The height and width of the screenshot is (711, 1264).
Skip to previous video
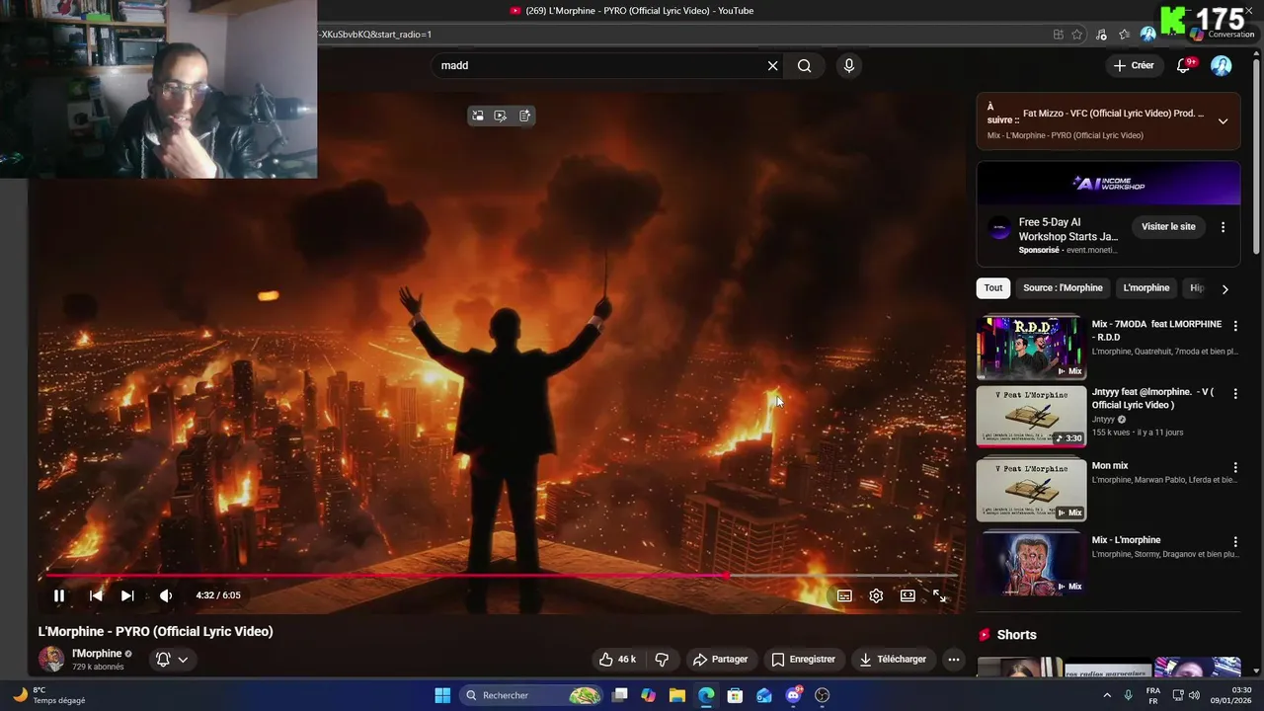point(96,595)
